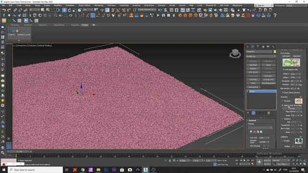The height and width of the screenshot is (173, 308).
Task: Click the Zoom Extents viewport icon
Action: (301, 161)
